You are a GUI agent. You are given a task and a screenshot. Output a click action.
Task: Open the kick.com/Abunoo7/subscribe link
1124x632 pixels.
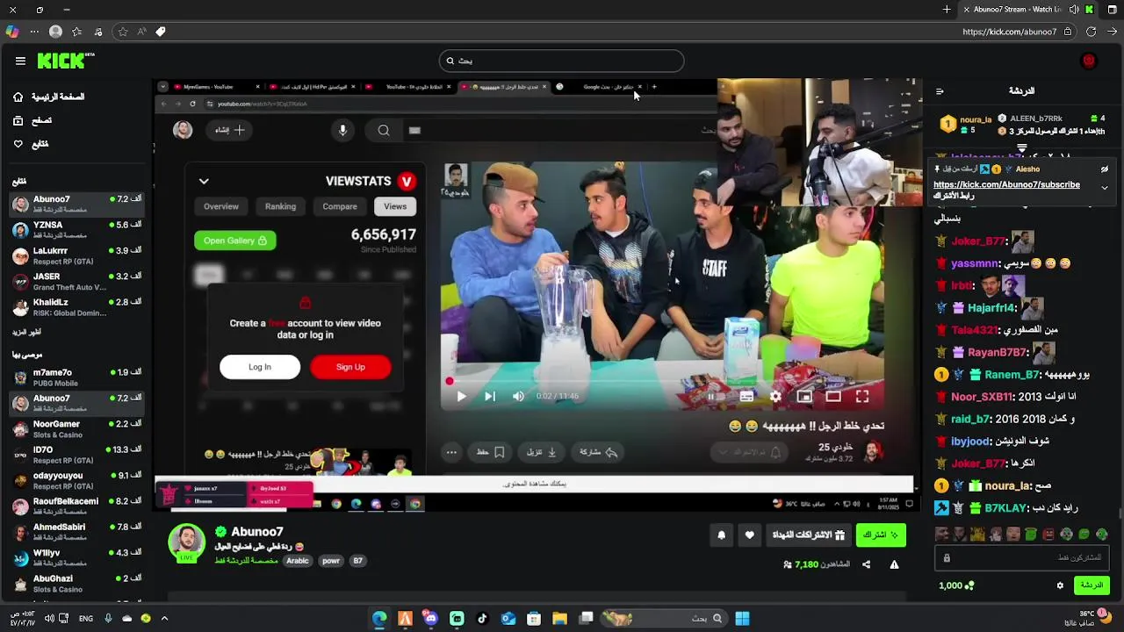pos(1006,184)
